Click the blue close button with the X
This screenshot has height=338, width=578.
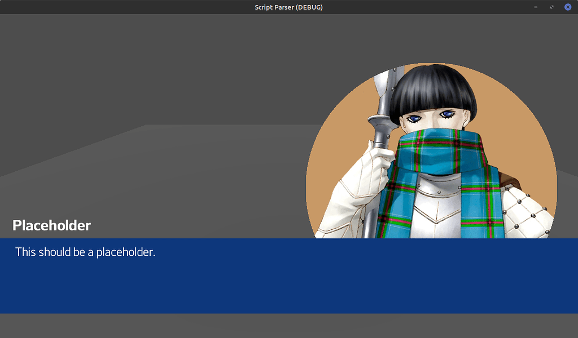[x=568, y=7]
